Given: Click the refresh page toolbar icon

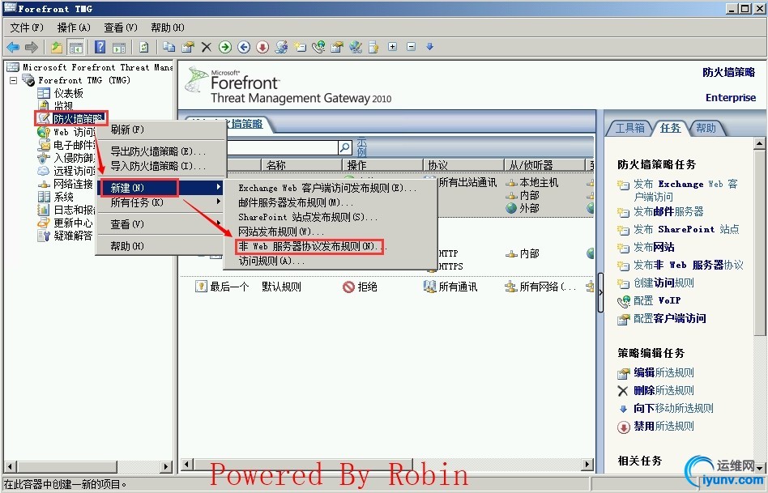Looking at the screenshot, I should tap(143, 47).
